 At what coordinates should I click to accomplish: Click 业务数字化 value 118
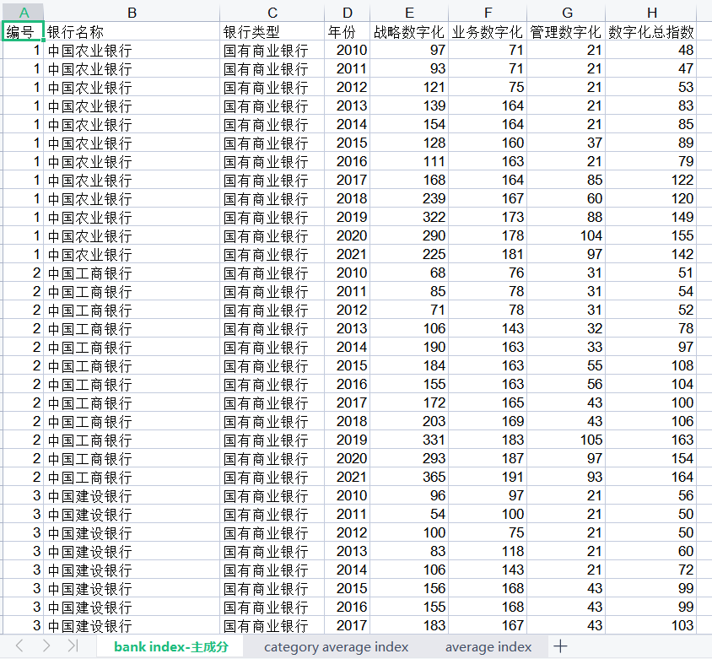click(488, 551)
